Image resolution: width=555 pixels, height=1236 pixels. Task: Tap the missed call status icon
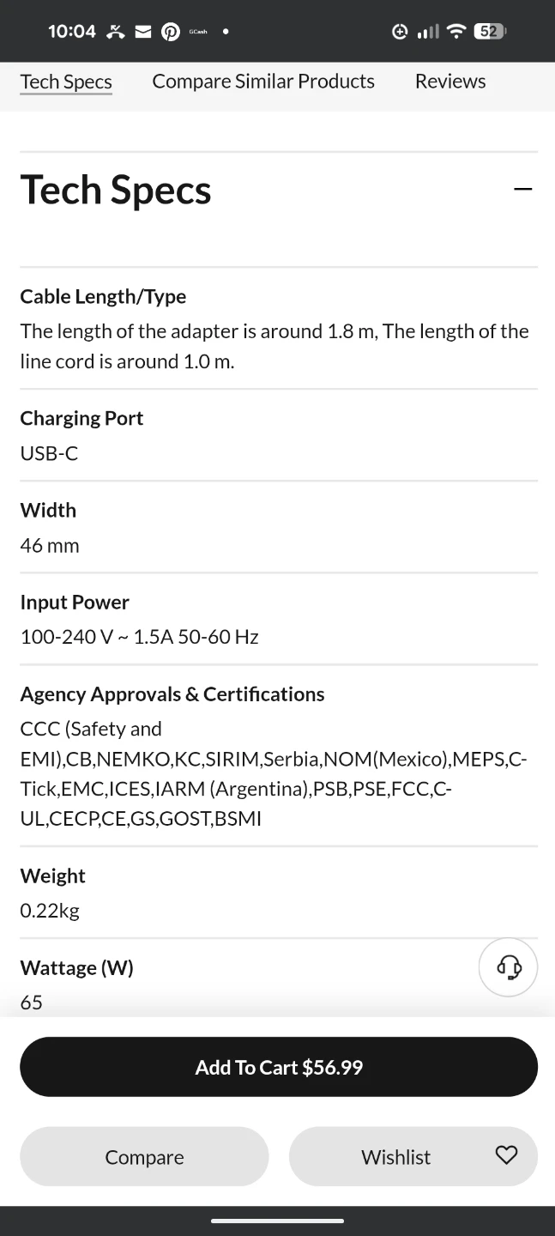tap(116, 32)
